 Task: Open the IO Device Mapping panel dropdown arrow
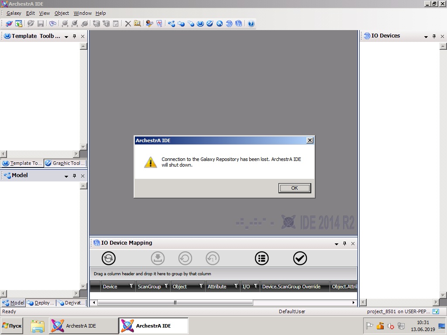pos(336,244)
